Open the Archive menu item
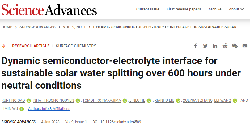This screenshot has height=126, width=250. (x=215, y=9)
